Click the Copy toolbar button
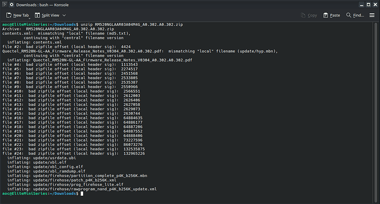The height and width of the screenshot is (204, 380). (x=309, y=15)
